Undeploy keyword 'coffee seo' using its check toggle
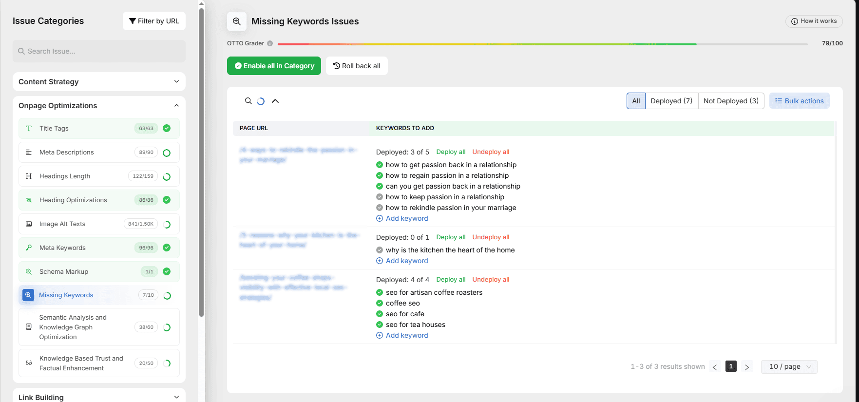The image size is (859, 402). 380,303
